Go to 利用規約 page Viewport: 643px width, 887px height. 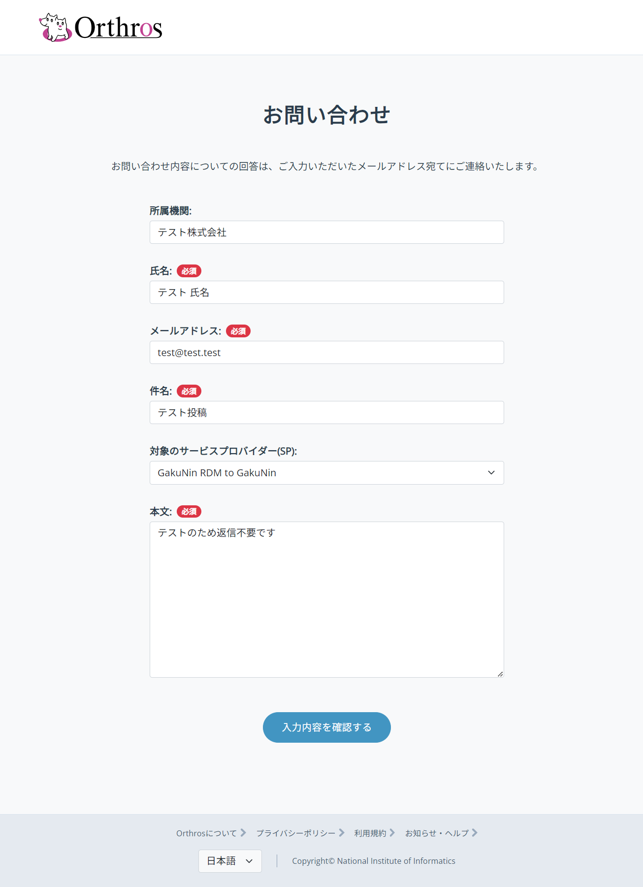[x=370, y=833]
